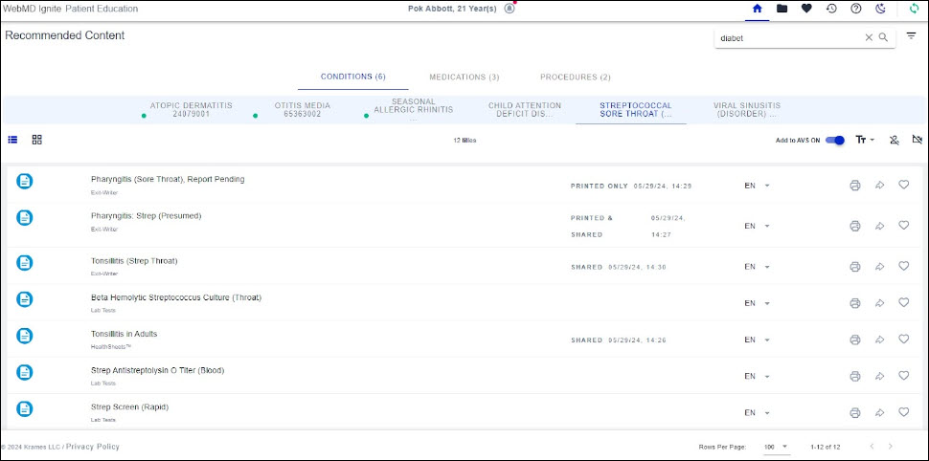Open favorites via the header heart icon
This screenshot has width=929, height=461.
(807, 9)
